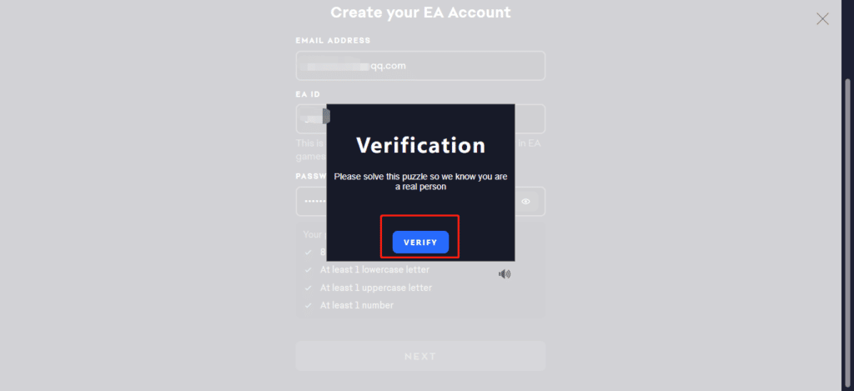Click the blue VERIFY button
The width and height of the screenshot is (854, 391).
[420, 243]
